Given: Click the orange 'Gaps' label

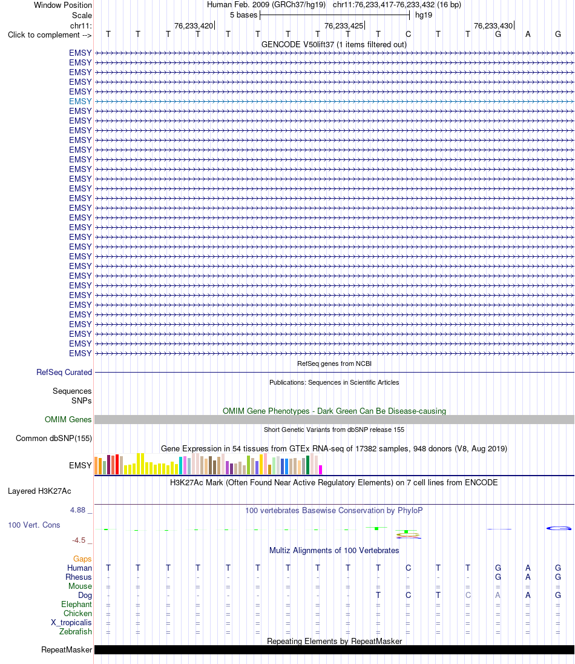Looking at the screenshot, I should [82, 559].
